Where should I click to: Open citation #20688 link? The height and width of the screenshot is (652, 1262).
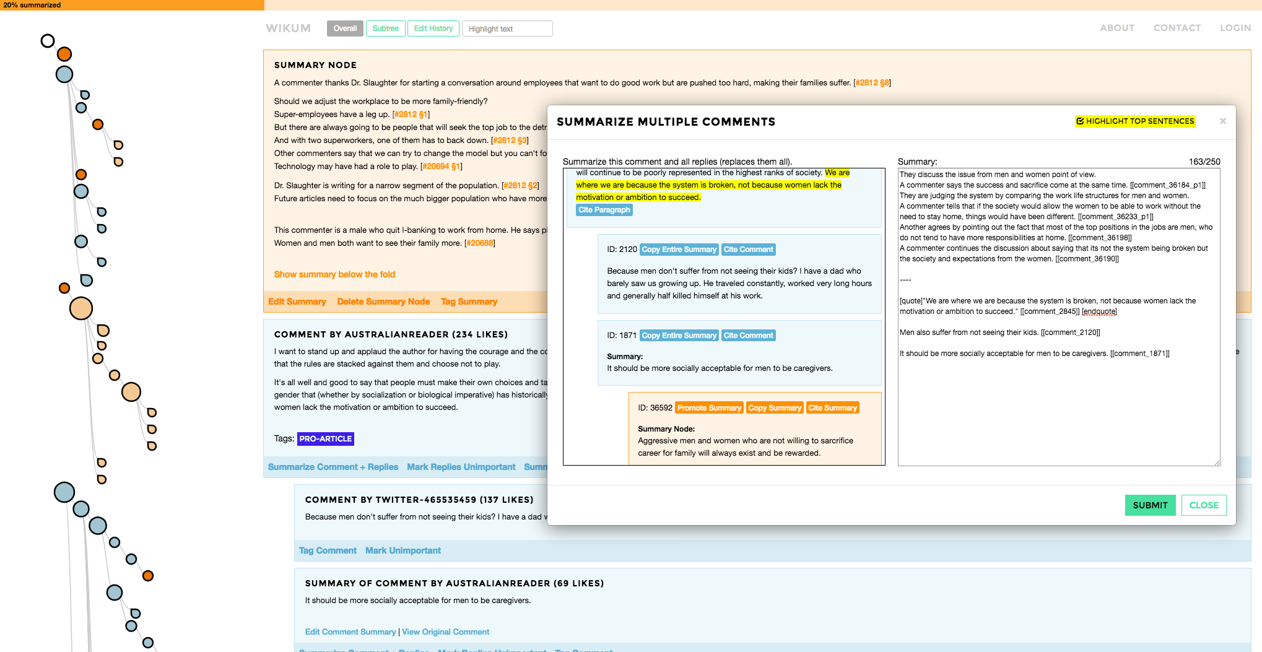point(480,243)
